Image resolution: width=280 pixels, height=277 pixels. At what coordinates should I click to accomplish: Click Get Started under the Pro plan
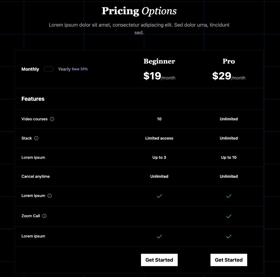point(229,260)
